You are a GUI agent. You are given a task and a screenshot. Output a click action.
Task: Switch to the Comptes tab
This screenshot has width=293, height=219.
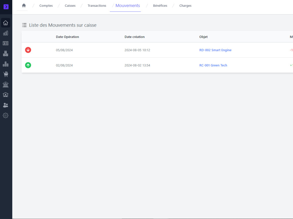(x=46, y=6)
